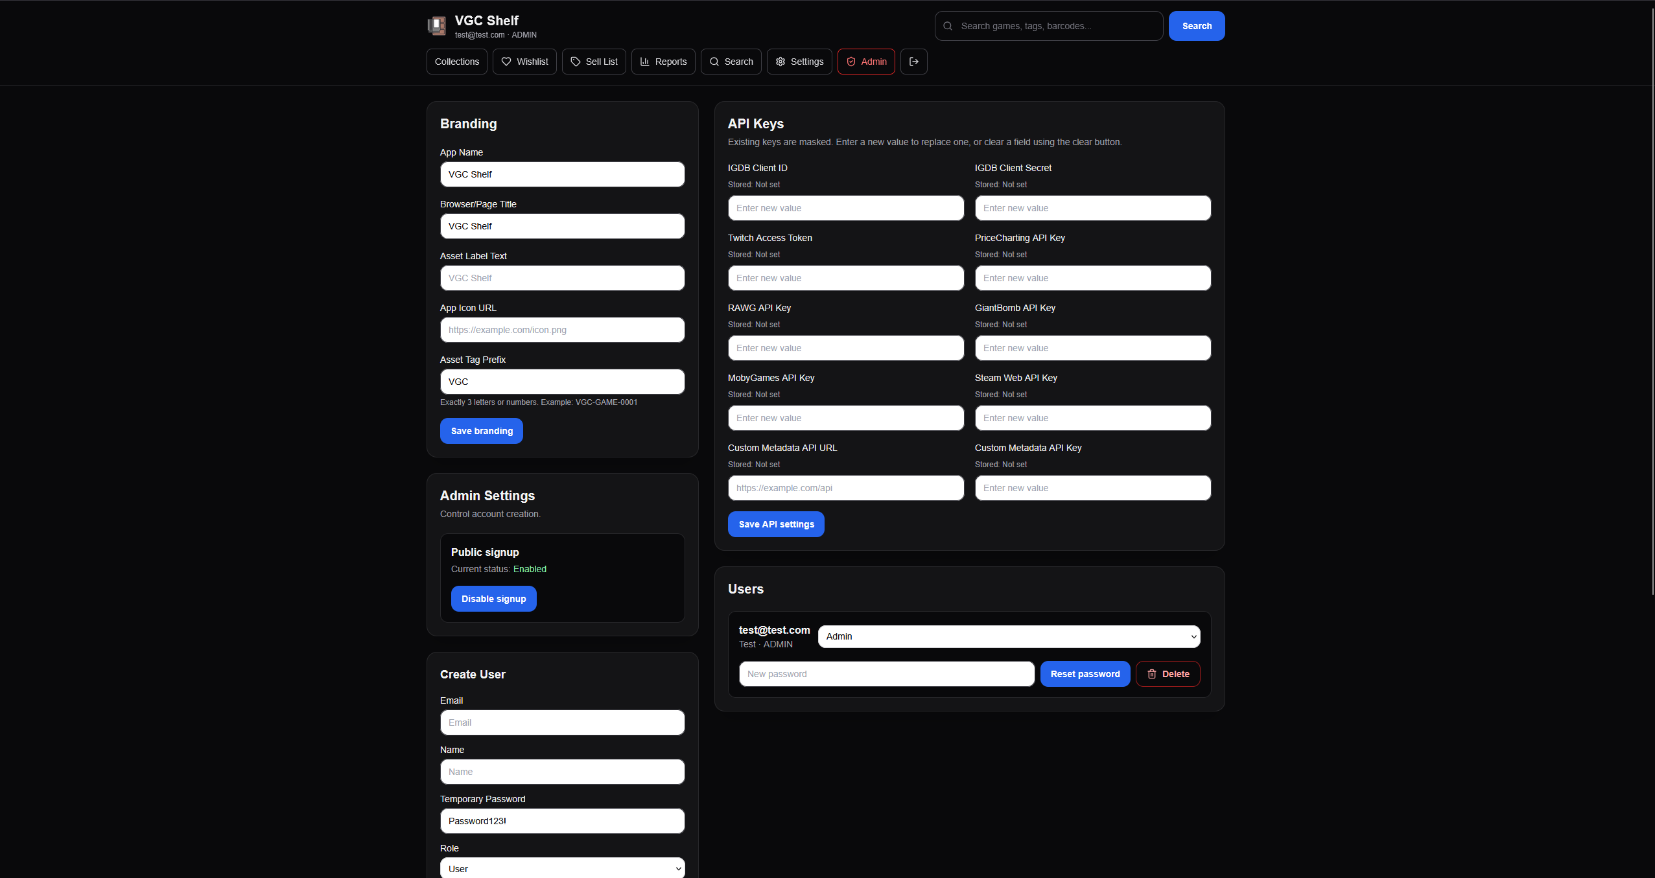Click the PriceCharting API Key input
The image size is (1655, 878).
(1093, 278)
